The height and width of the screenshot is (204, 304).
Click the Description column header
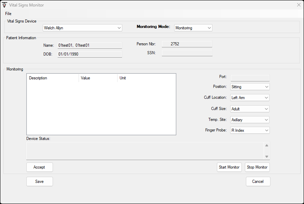pos(53,78)
